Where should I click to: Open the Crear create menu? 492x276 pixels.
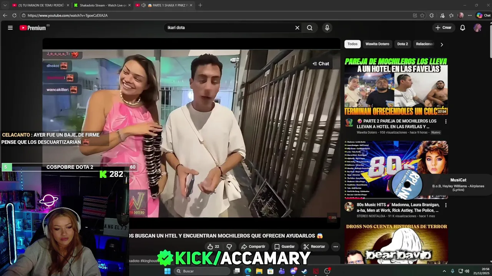(x=443, y=28)
